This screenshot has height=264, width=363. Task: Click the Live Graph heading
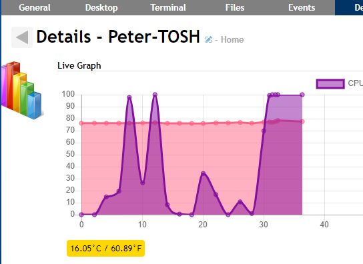[79, 65]
